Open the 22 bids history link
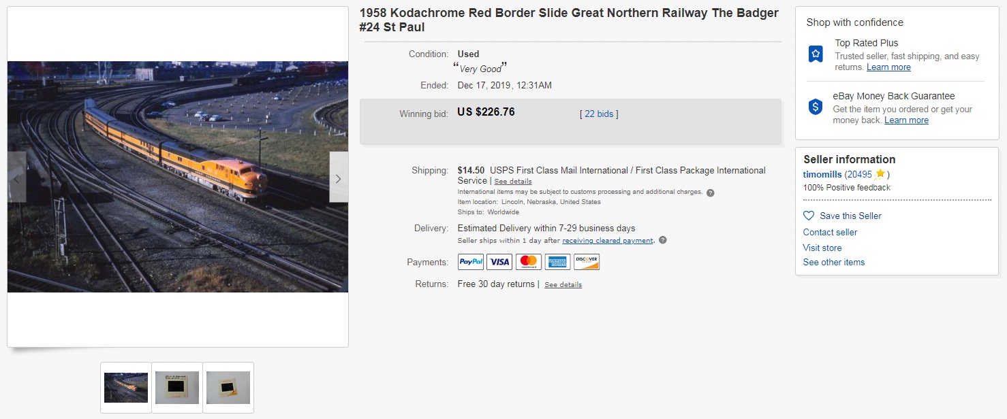 coord(599,114)
